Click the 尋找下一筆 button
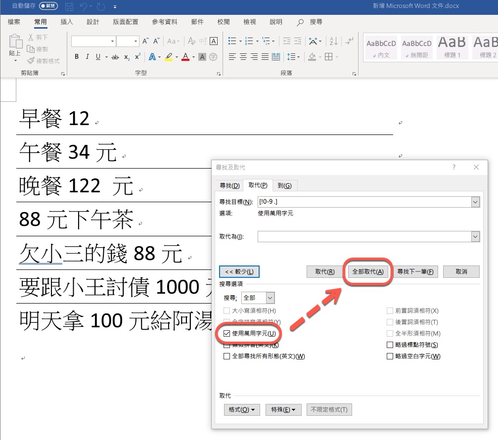Viewport: 498px width, 440px height. coord(415,272)
